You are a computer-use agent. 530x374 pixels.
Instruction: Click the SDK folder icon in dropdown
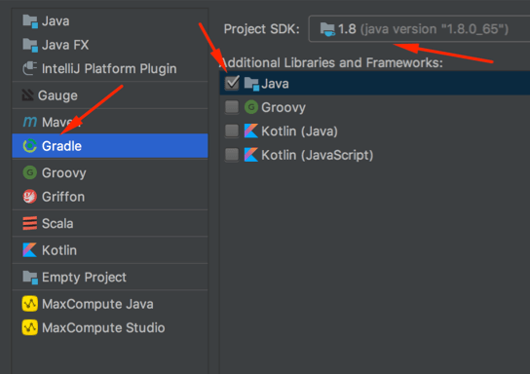click(x=327, y=29)
